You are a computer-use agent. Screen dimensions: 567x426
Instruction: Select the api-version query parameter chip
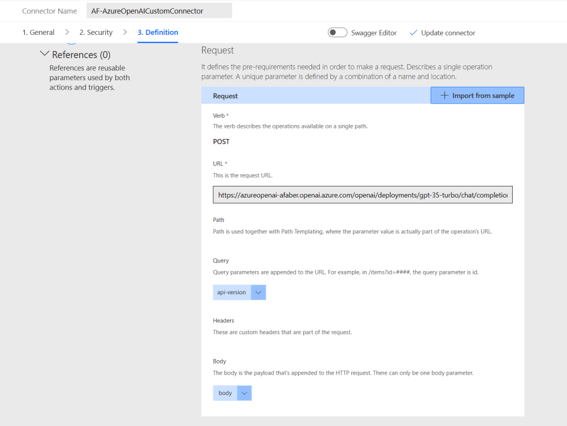(x=232, y=293)
